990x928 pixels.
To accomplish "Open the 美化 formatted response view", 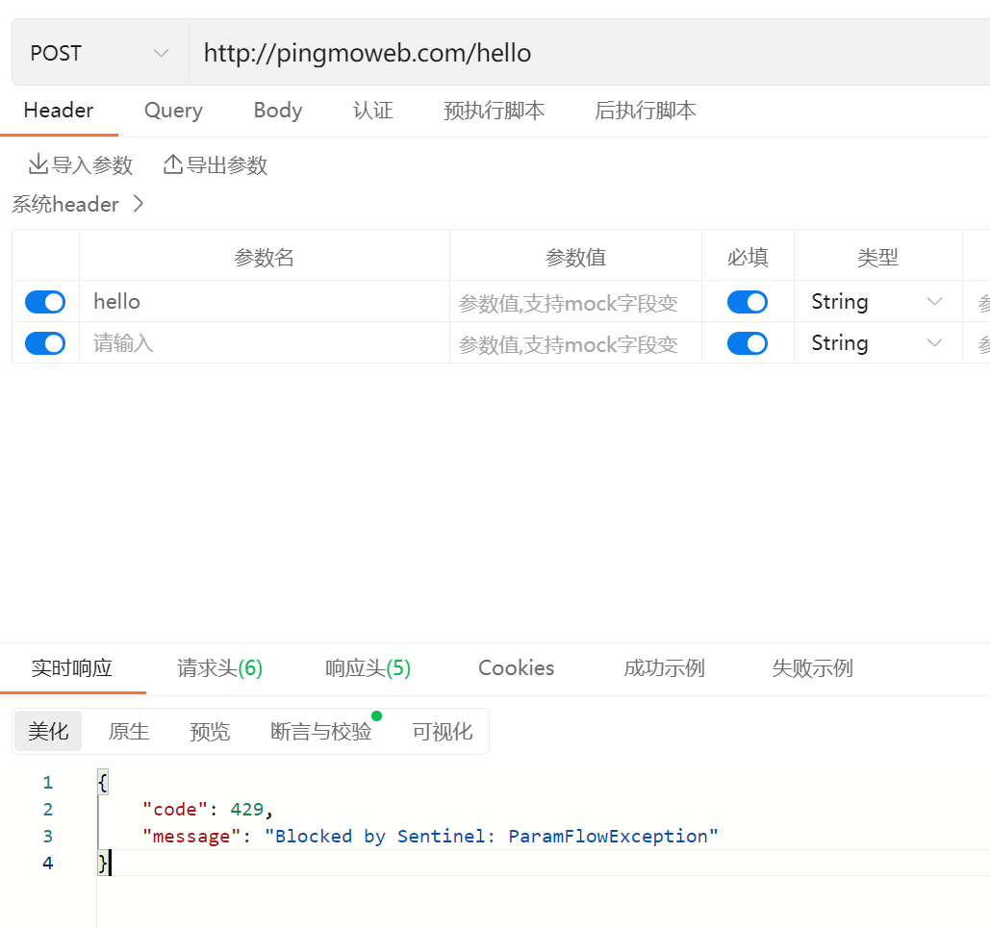I will click(x=47, y=731).
